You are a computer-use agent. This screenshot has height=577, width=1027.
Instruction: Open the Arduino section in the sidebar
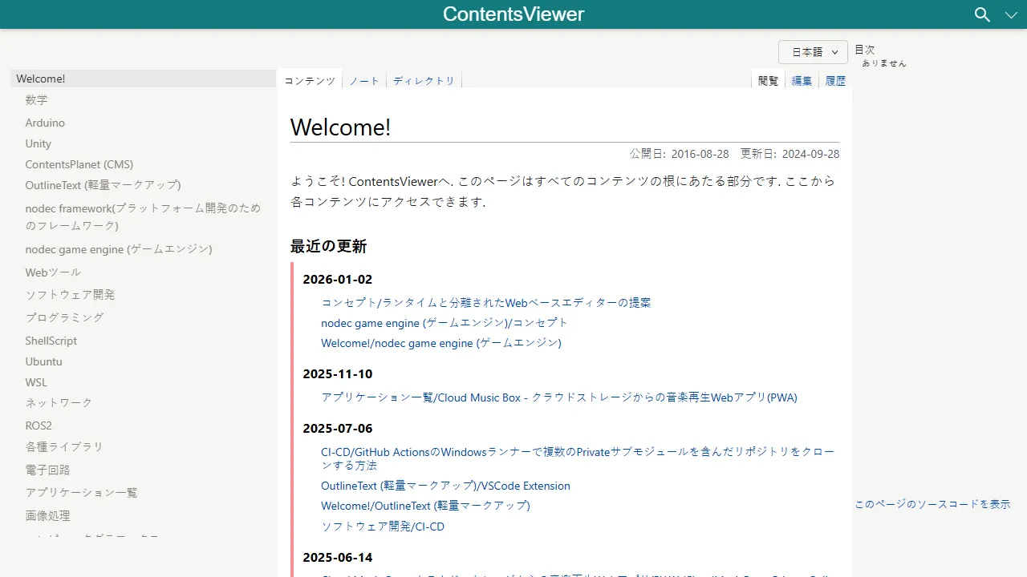tap(45, 122)
